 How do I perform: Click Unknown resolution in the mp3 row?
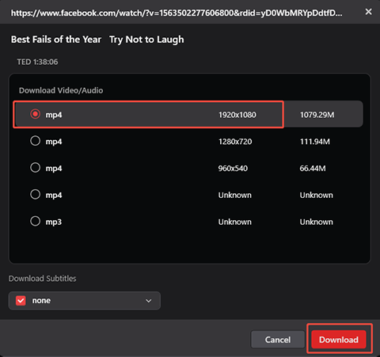click(x=235, y=222)
